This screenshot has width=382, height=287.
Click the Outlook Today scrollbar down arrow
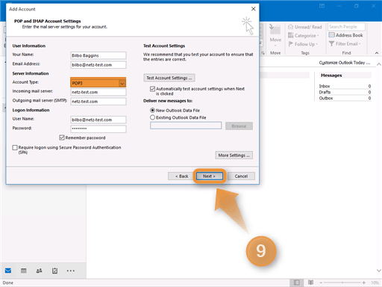378,271
